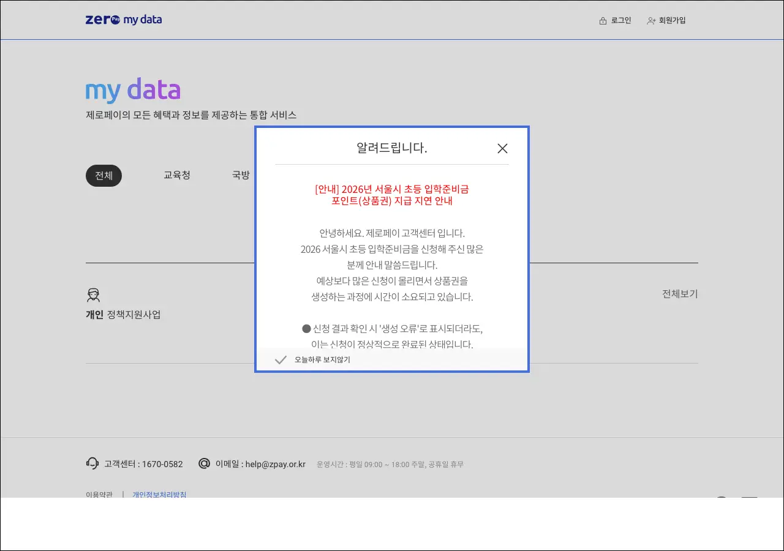784x551 pixels.
Task: Click the help@zpay.or.kr email address
Action: click(x=275, y=464)
